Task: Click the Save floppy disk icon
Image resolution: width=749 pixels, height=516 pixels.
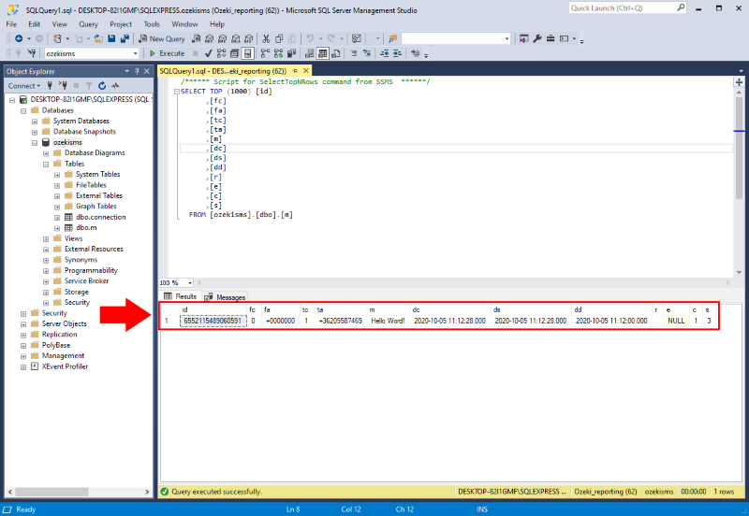Action: point(111,38)
